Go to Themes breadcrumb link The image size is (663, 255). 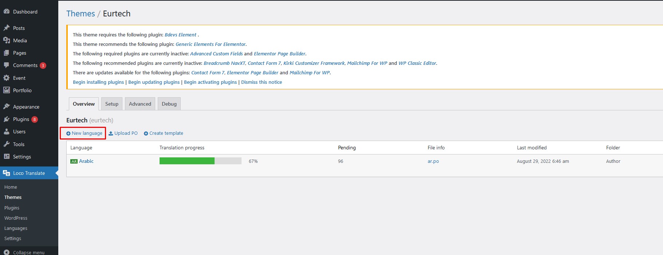pyautogui.click(x=81, y=13)
